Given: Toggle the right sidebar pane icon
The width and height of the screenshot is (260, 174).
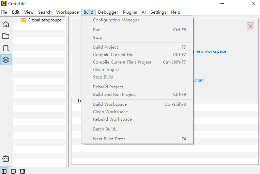Looking at the screenshot, I should click(x=22, y=171).
